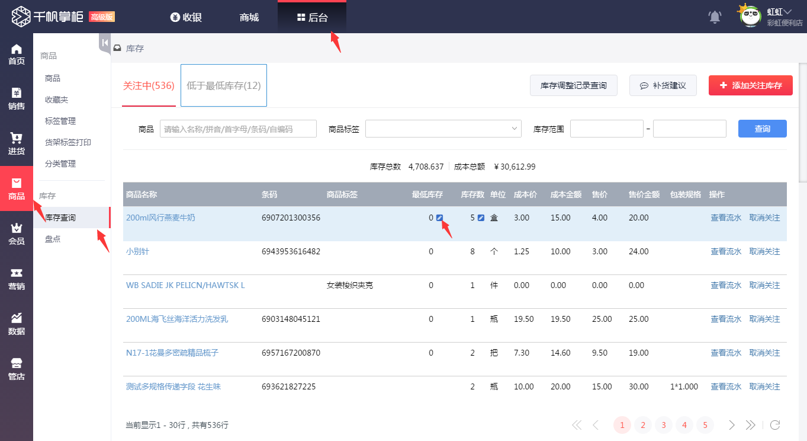Click the 查询 search button
Viewport: 807px width, 441px height.
click(762, 128)
